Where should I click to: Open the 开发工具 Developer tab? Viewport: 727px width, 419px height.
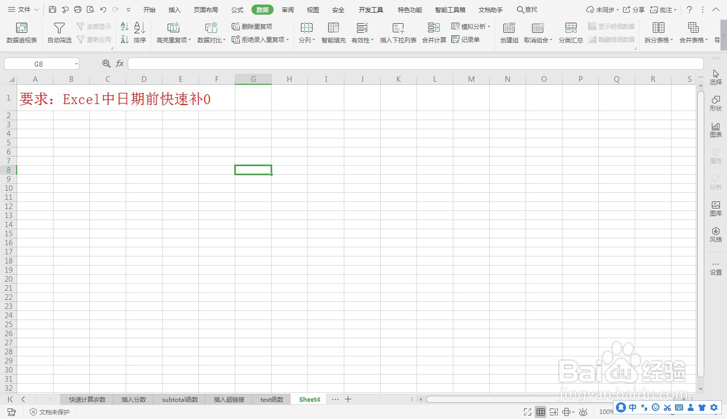(x=371, y=10)
